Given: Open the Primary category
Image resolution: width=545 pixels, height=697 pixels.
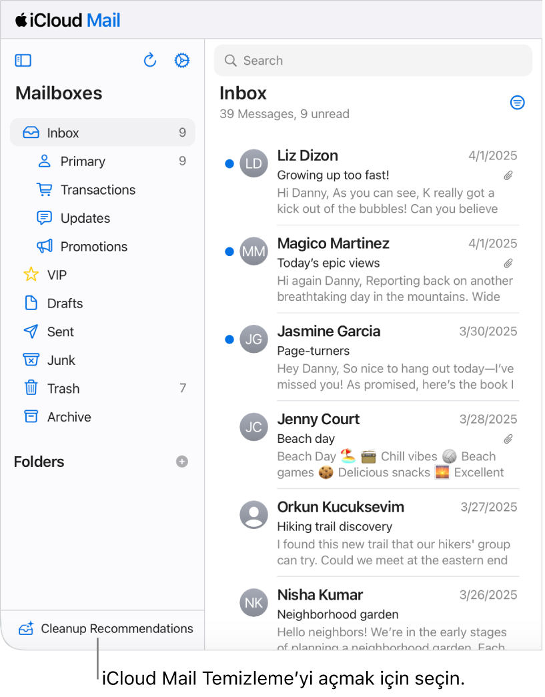Looking at the screenshot, I should tap(103, 161).
